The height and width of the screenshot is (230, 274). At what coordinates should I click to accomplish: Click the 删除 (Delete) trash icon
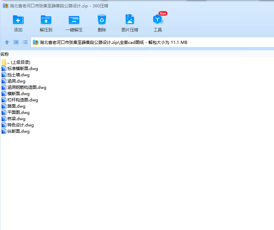(x=102, y=20)
